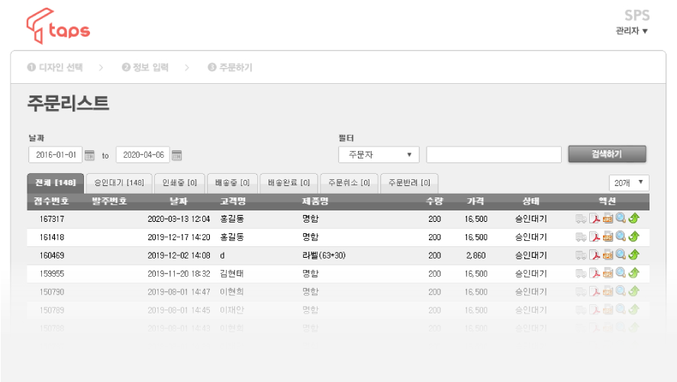Image resolution: width=677 pixels, height=382 pixels.
Task: Click the taps logo
Action: [58, 26]
